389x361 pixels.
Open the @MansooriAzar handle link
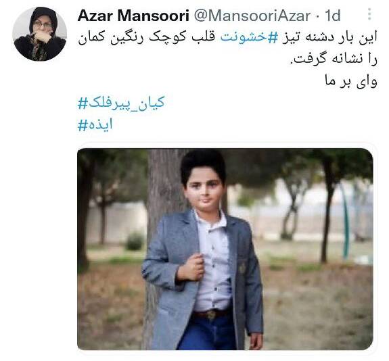(252, 16)
